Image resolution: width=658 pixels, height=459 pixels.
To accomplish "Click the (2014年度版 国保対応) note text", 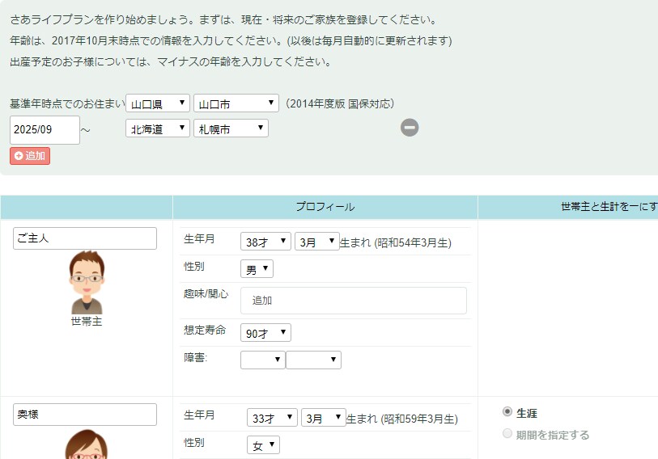I will click(340, 103).
